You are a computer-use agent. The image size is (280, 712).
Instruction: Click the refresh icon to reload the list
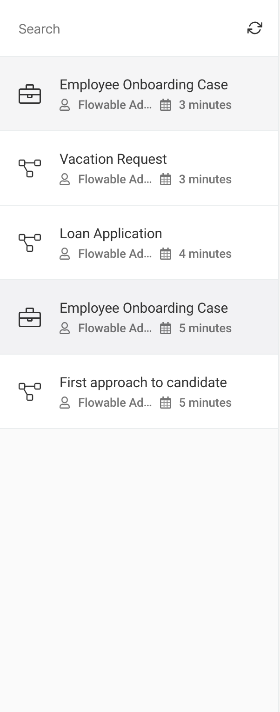254,28
